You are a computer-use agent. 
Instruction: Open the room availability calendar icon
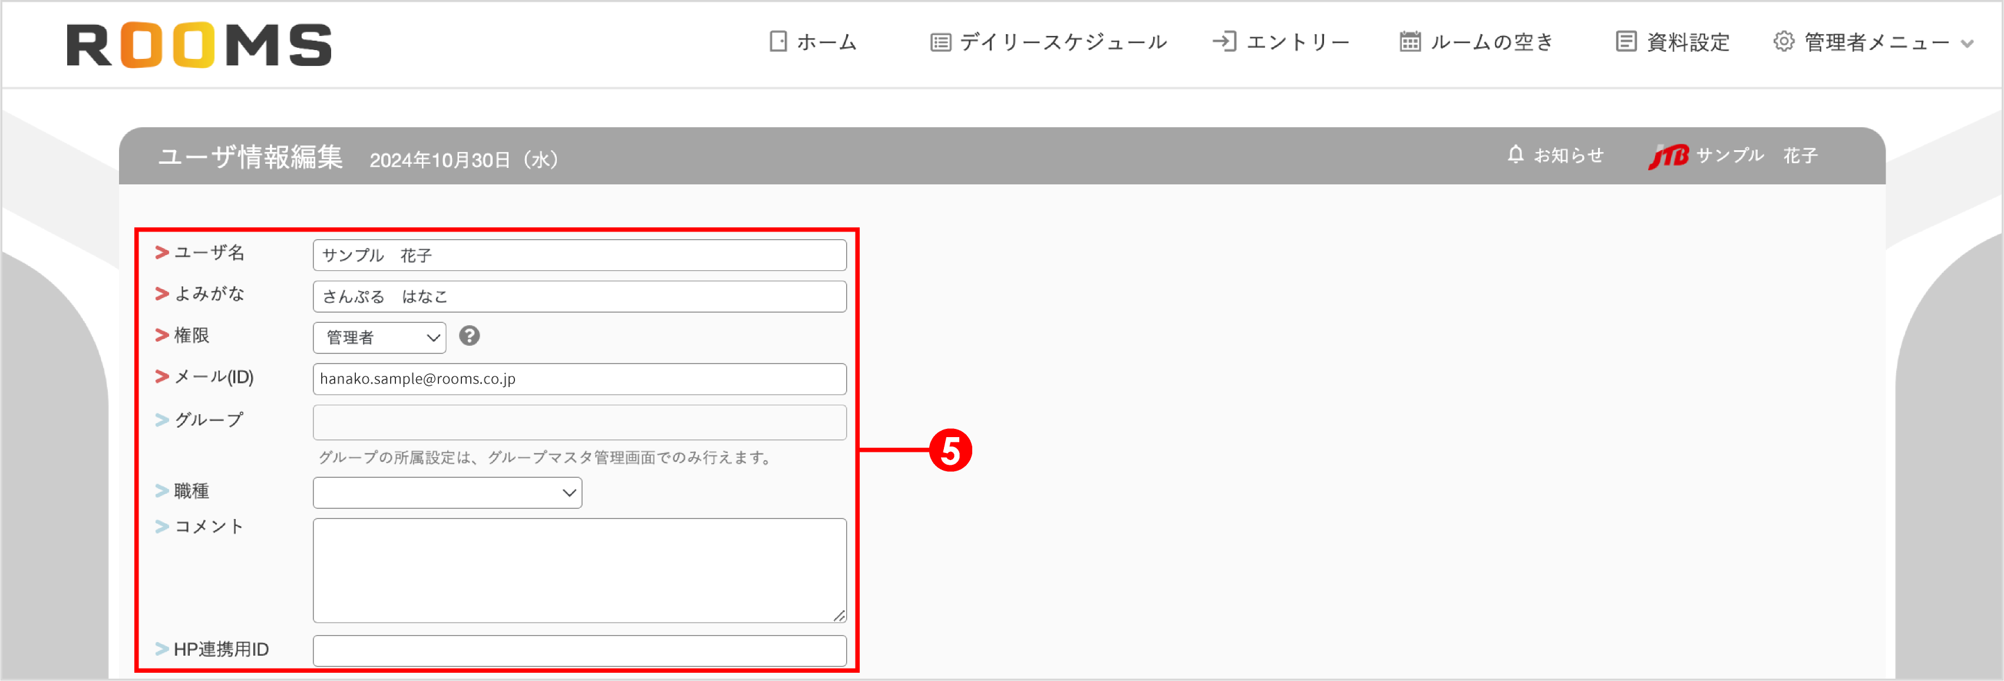click(1409, 41)
